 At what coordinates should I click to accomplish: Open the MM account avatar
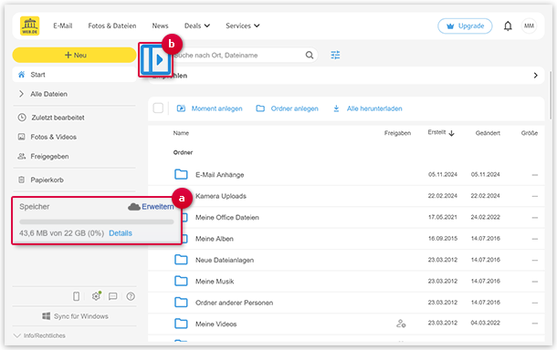point(529,26)
